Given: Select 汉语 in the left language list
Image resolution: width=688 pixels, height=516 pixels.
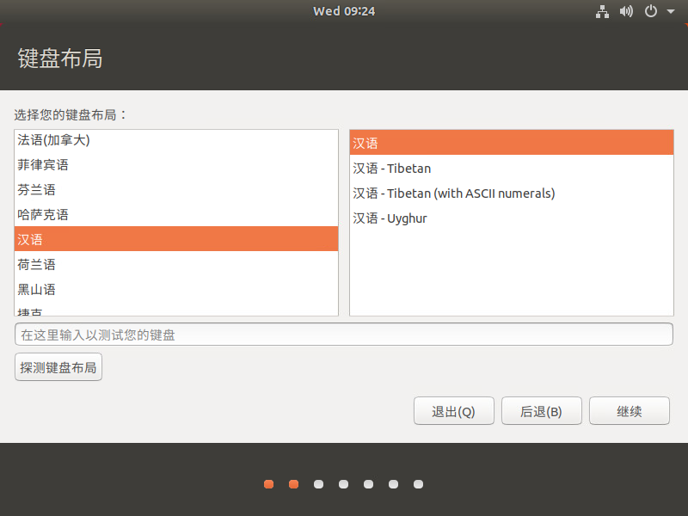Looking at the screenshot, I should click(x=176, y=239).
